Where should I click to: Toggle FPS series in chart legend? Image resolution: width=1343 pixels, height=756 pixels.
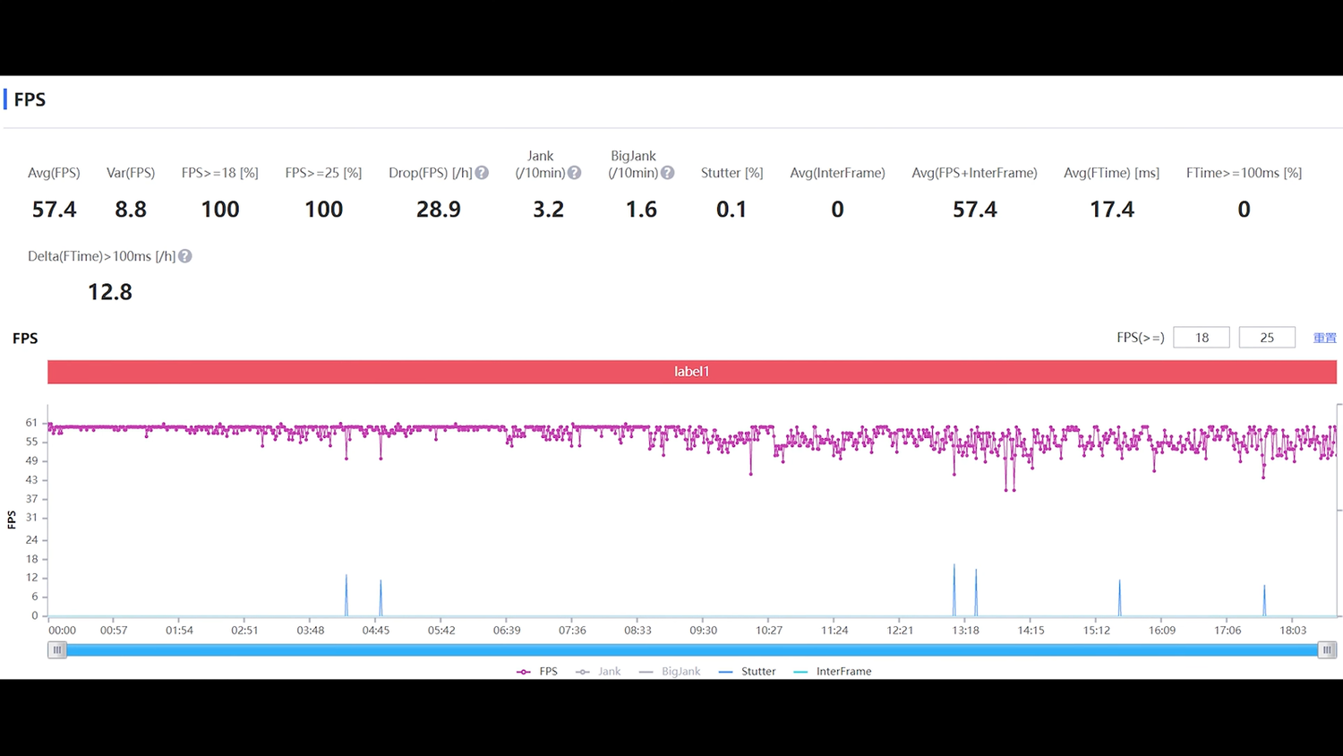coord(537,671)
